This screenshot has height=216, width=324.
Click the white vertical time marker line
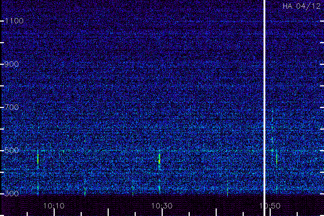[264, 108]
